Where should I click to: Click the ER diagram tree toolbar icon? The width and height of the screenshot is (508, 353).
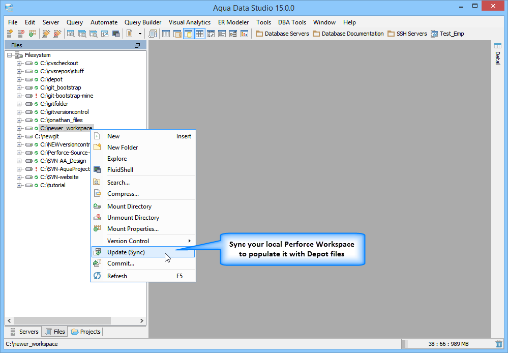coord(233,34)
